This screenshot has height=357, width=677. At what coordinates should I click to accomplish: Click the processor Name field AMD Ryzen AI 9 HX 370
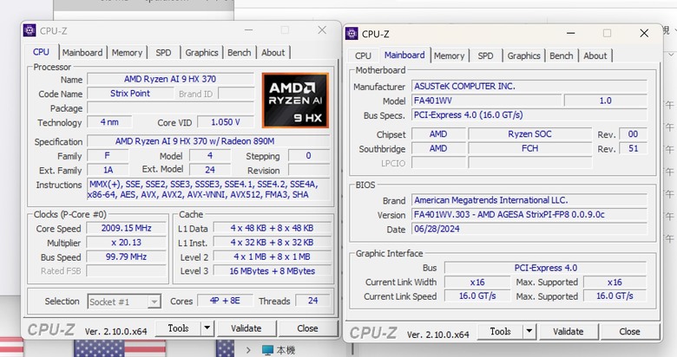pos(170,79)
